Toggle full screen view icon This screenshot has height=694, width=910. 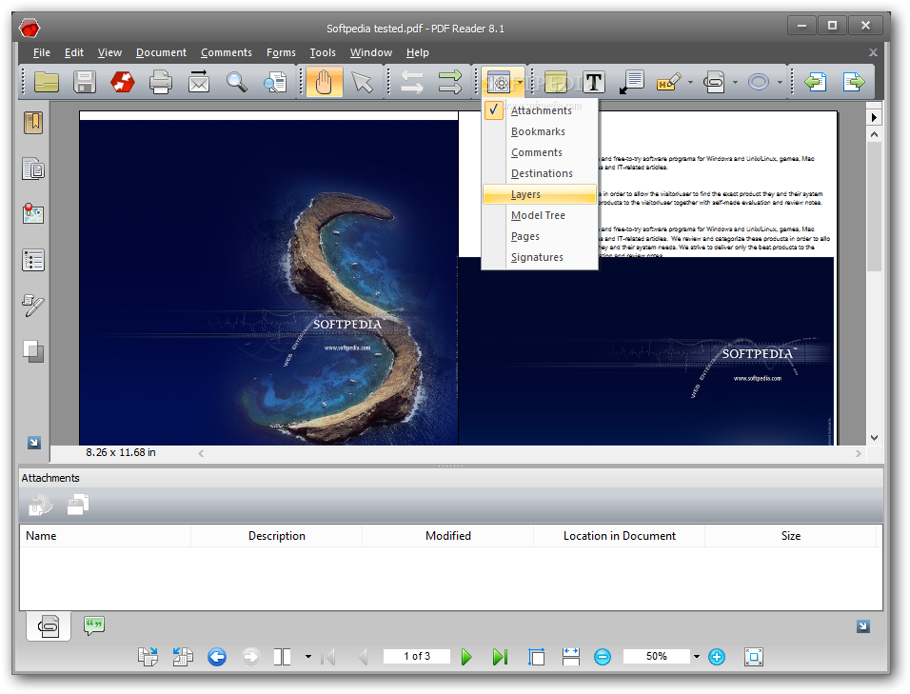pos(753,657)
